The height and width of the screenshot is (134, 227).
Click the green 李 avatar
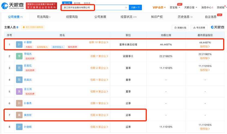coord(19,56)
